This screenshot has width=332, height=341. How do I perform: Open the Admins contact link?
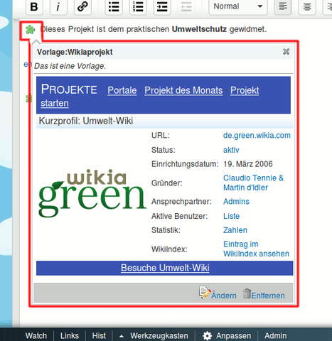click(236, 202)
